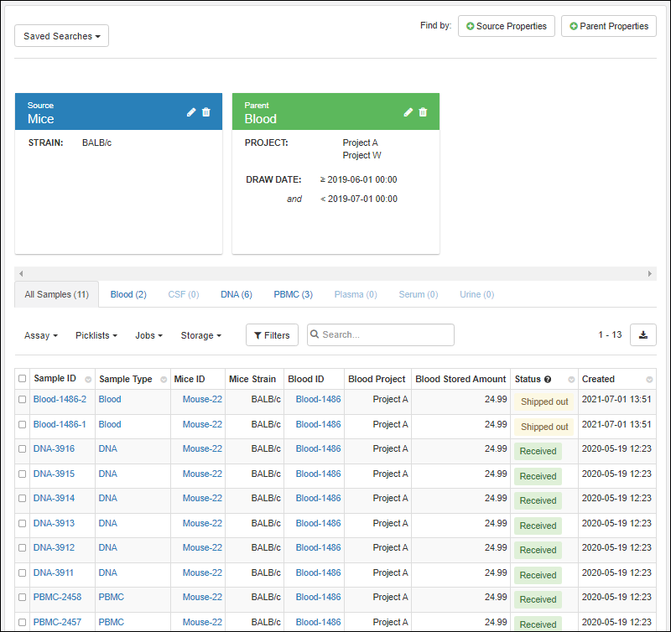Delete the Mice source card

[206, 112]
